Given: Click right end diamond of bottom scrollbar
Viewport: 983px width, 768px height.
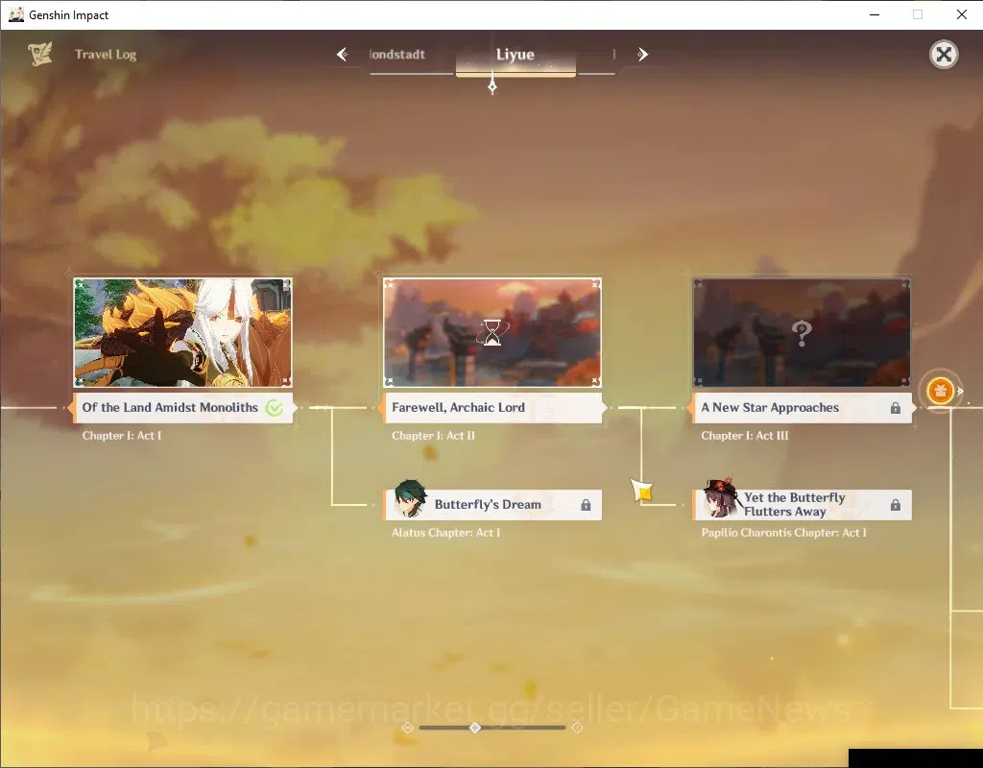Looking at the screenshot, I should (577, 728).
